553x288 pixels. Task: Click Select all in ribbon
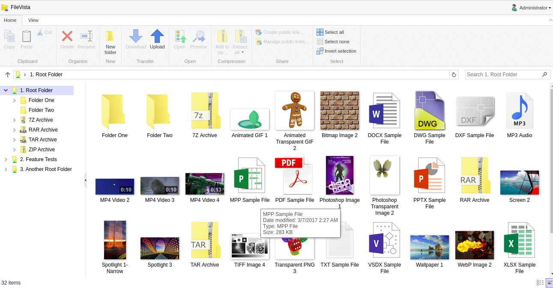(x=330, y=32)
